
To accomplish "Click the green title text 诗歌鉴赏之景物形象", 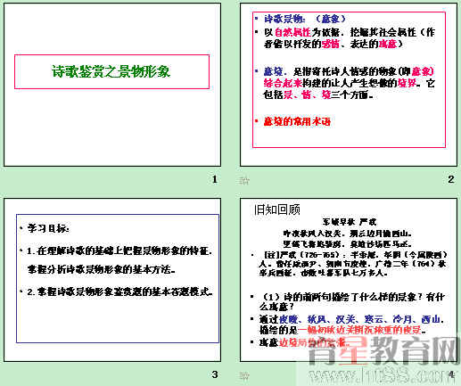I will pos(111,71).
